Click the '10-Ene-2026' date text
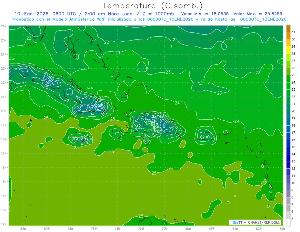This screenshot has width=300, height=232. coord(31,14)
